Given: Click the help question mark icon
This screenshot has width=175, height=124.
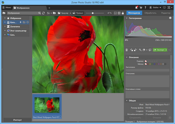Looking at the screenshot, I should 145,7.
